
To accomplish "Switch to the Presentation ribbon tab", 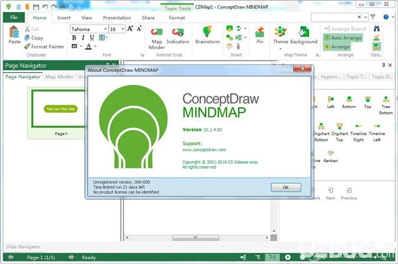I will [117, 18].
